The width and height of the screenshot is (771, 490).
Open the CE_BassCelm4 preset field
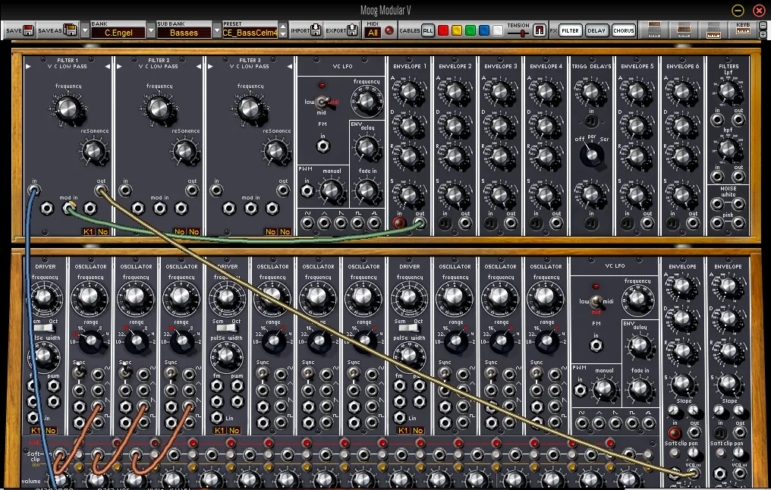250,33
